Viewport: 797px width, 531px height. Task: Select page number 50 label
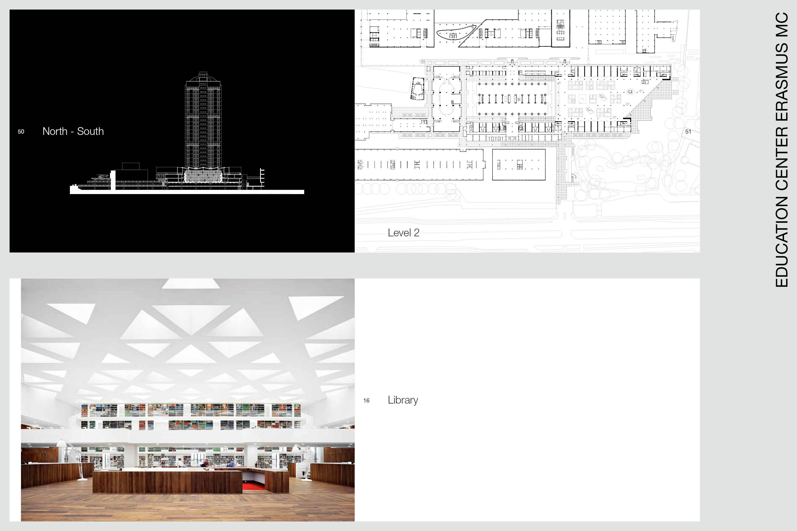point(21,132)
